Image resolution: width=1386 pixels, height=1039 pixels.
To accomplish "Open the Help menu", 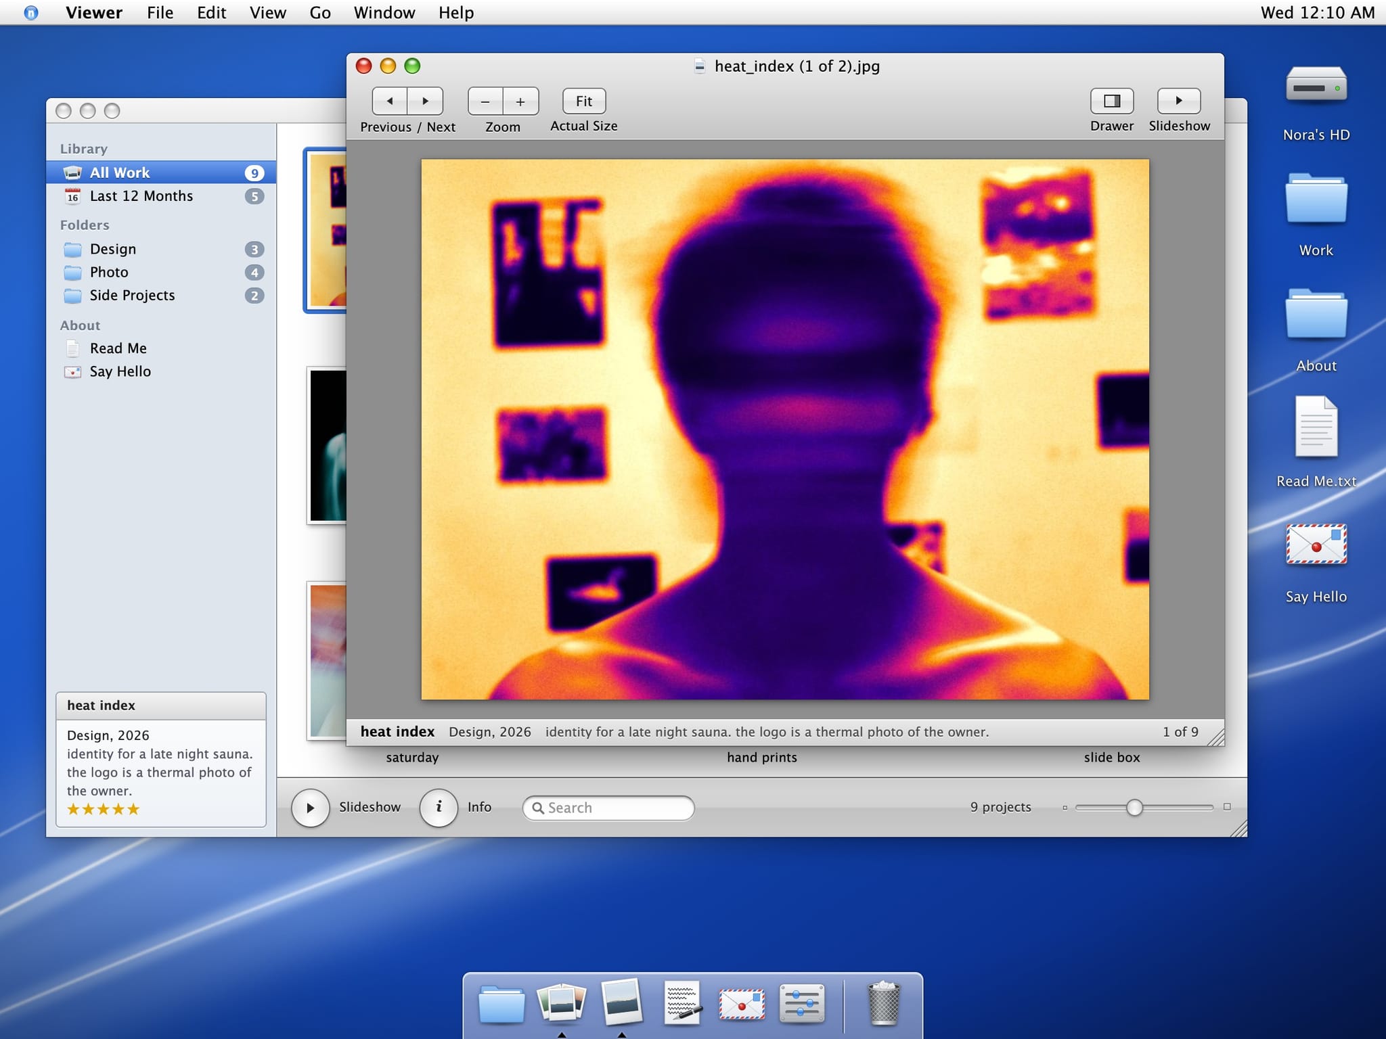I will coord(456,13).
